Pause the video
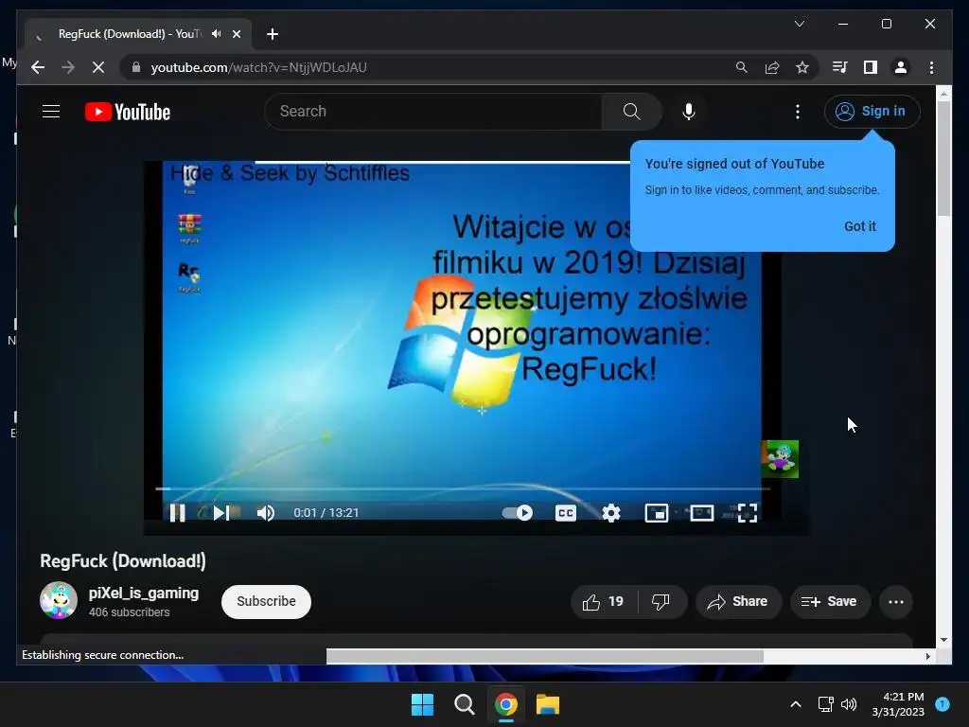This screenshot has width=969, height=727. point(177,512)
